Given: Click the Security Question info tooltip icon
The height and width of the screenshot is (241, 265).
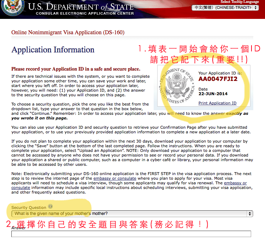Looking at the screenshot, I should pyautogui.click(x=51, y=206).
